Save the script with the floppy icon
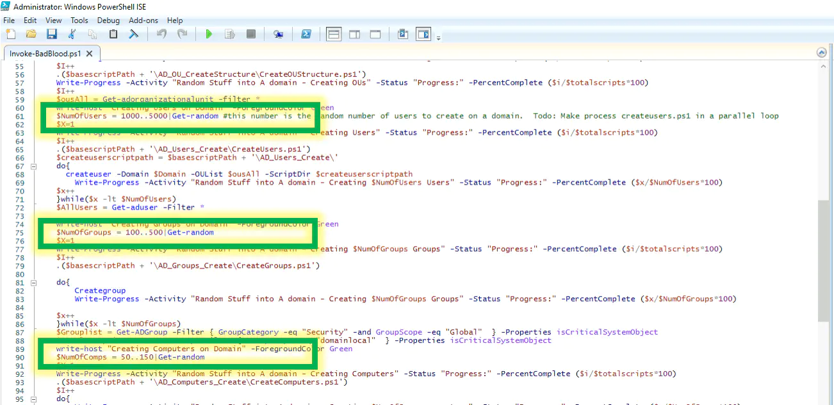The height and width of the screenshot is (405, 834). [x=51, y=35]
